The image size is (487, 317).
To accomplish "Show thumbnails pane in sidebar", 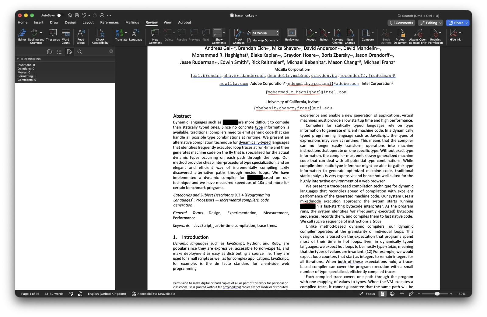I will [x=49, y=52].
